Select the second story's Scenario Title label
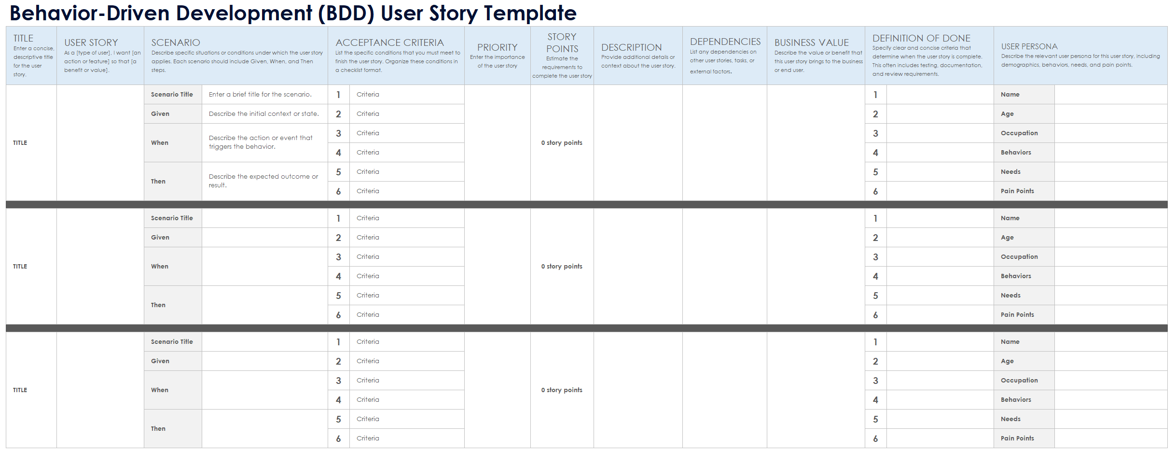 click(x=172, y=218)
